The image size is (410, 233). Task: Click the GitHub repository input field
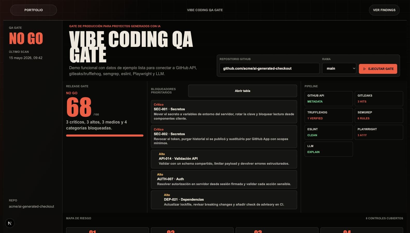pyautogui.click(x=269, y=69)
